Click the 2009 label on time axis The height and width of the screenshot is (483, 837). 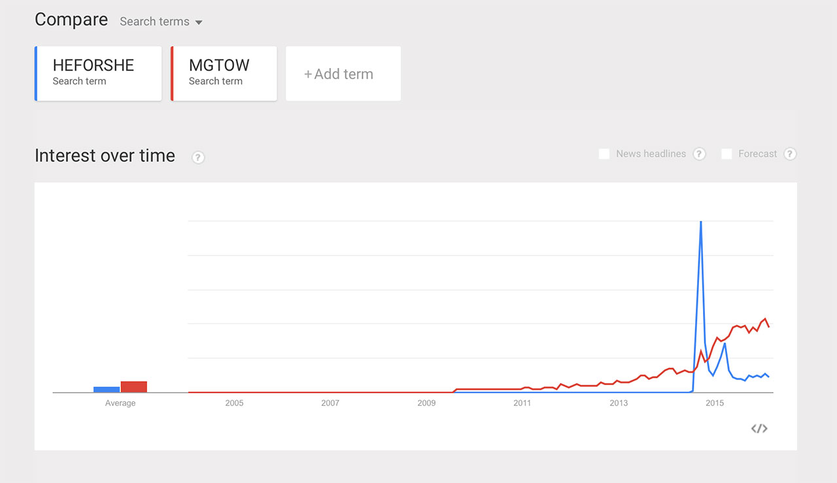(x=426, y=403)
